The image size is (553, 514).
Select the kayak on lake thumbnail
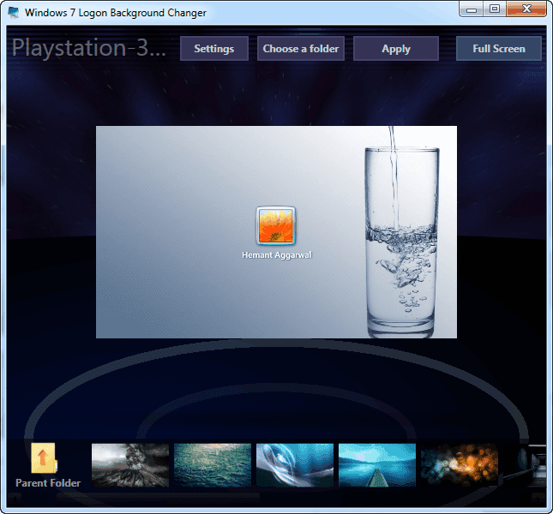pyautogui.click(x=377, y=465)
